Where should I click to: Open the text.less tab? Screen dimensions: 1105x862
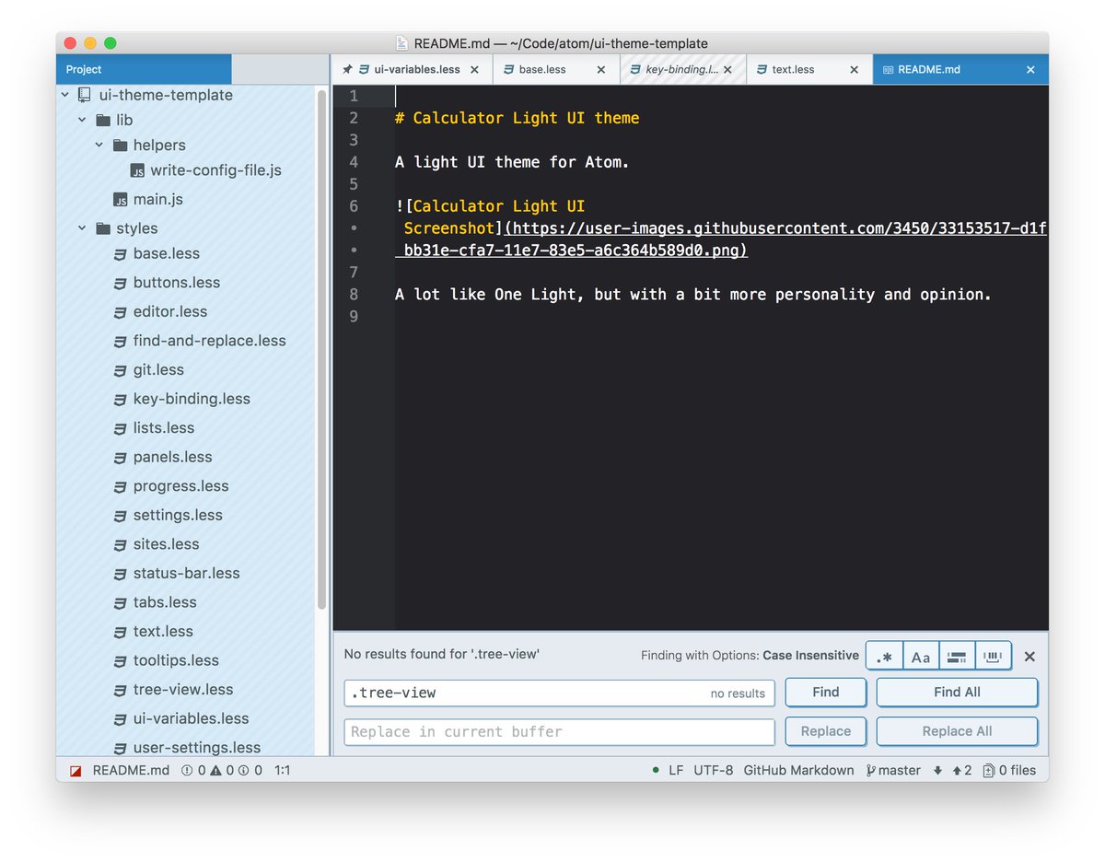(793, 70)
